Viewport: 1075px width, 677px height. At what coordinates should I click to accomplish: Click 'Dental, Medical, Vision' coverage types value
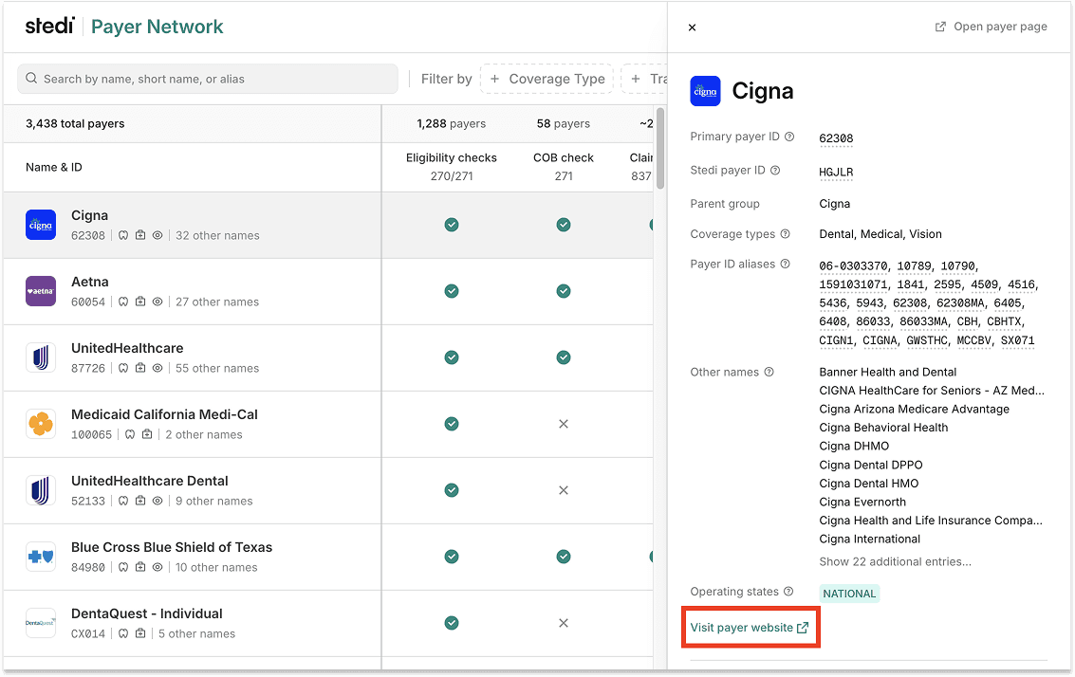pyautogui.click(x=880, y=234)
